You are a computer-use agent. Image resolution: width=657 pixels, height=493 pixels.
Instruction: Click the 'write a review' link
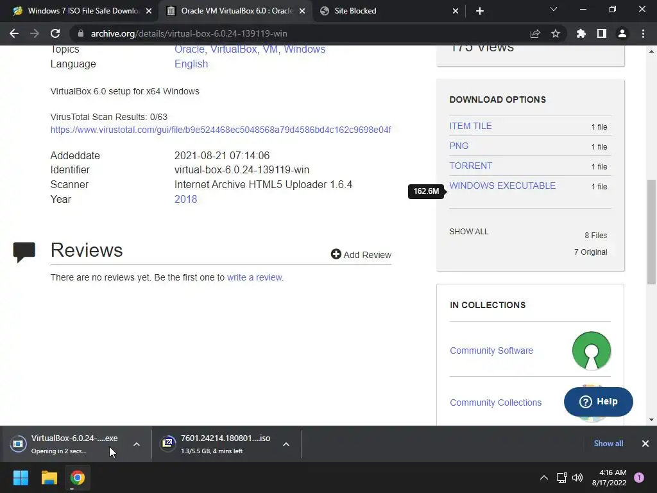[254, 277]
